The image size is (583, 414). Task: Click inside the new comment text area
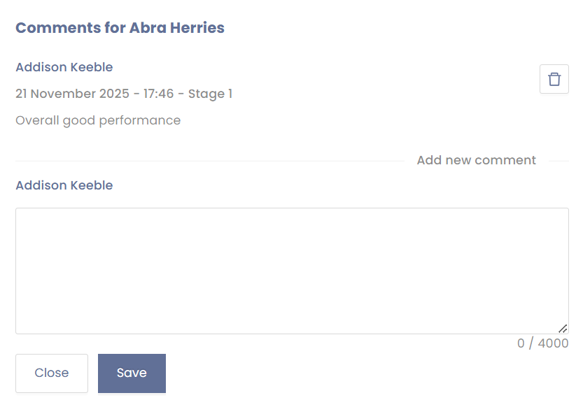[292, 271]
